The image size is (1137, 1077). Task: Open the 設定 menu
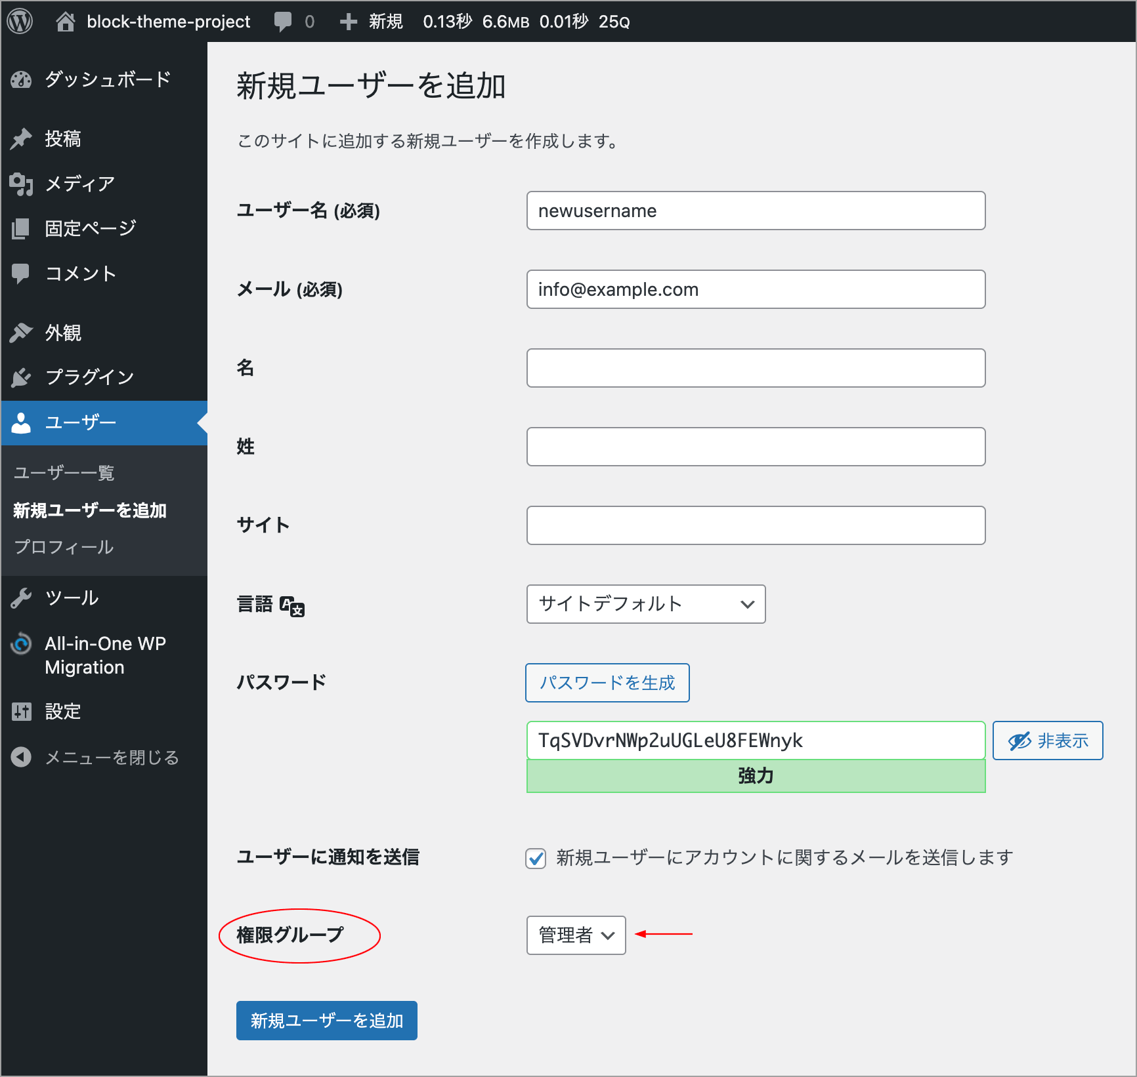[x=63, y=712]
